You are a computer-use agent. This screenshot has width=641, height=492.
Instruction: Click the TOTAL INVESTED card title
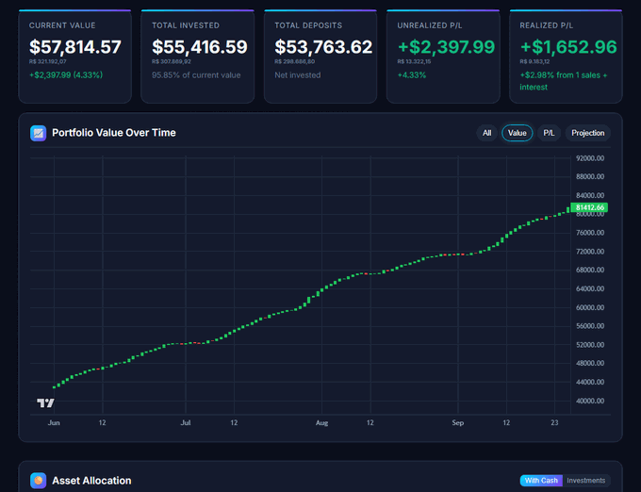click(x=186, y=25)
